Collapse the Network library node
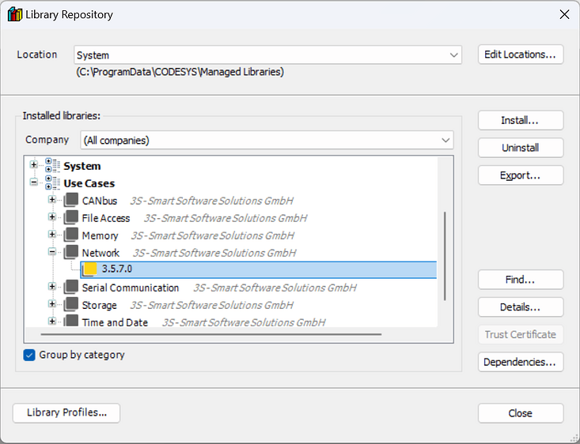Viewport: 580px width, 444px height. 52,252
